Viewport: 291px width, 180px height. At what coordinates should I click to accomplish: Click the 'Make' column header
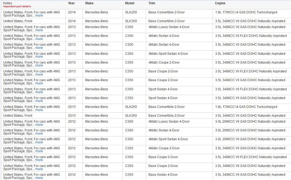(89, 3)
